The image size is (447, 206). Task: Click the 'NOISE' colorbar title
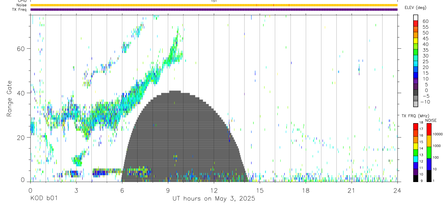click(431, 120)
